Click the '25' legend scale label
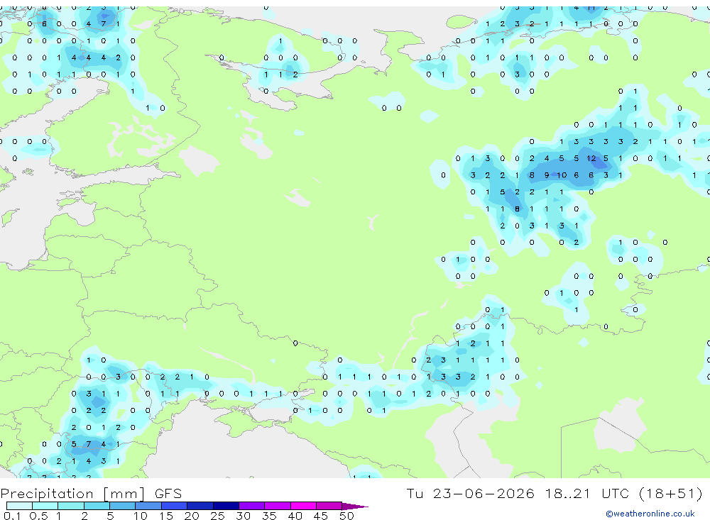Screen dimensions: 710x520 tap(217, 516)
